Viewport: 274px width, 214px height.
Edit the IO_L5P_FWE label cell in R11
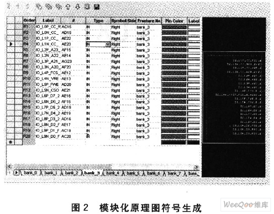[x=48, y=85]
